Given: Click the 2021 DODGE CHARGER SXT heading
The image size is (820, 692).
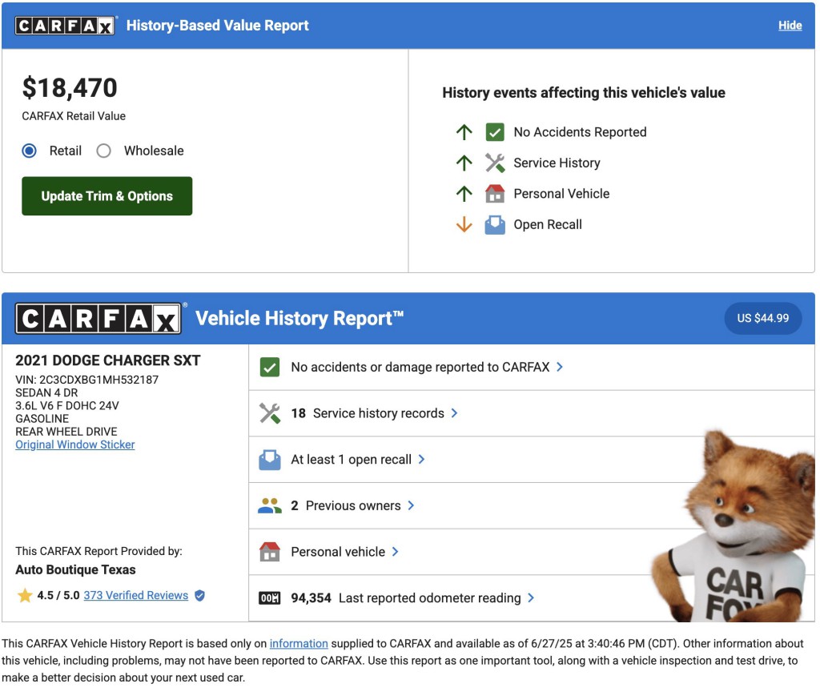Looking at the screenshot, I should click(x=108, y=360).
